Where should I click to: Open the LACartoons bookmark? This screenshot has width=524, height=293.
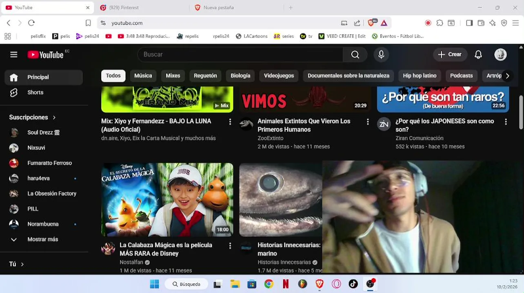[251, 36]
